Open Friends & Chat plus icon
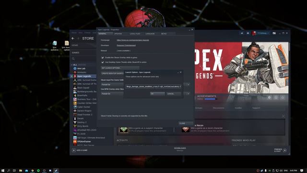 pyautogui.click(x=285, y=150)
